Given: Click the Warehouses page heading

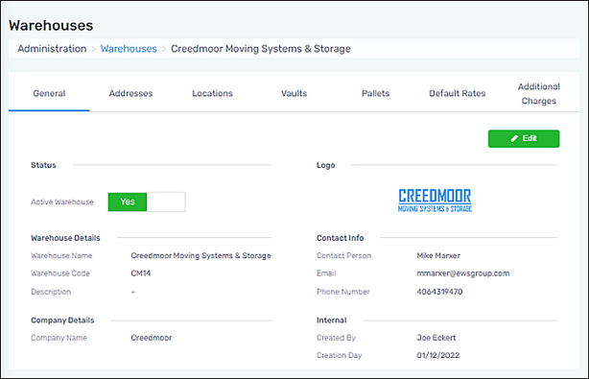Looking at the screenshot, I should 51,26.
